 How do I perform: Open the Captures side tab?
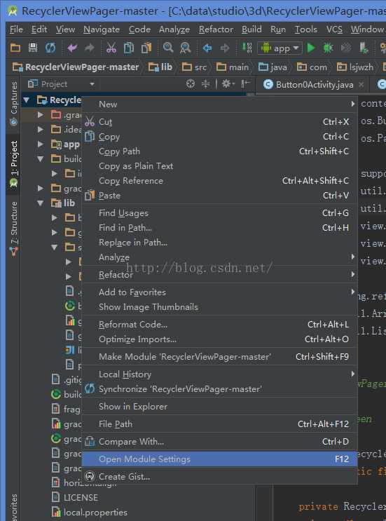click(x=13, y=104)
